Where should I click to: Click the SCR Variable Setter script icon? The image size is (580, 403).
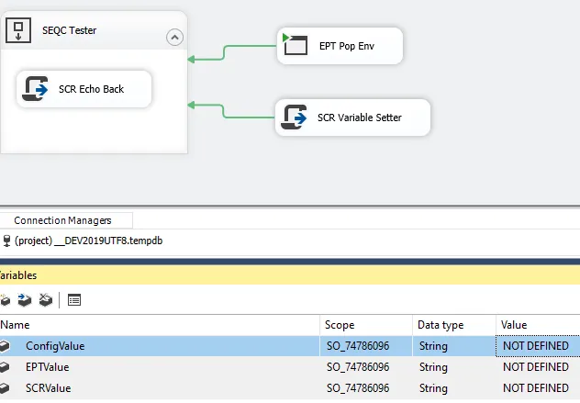coord(294,118)
